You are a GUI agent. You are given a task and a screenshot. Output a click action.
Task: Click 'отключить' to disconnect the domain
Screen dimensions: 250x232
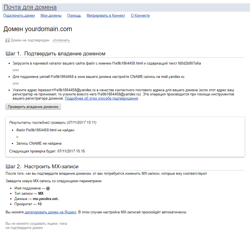(61, 40)
